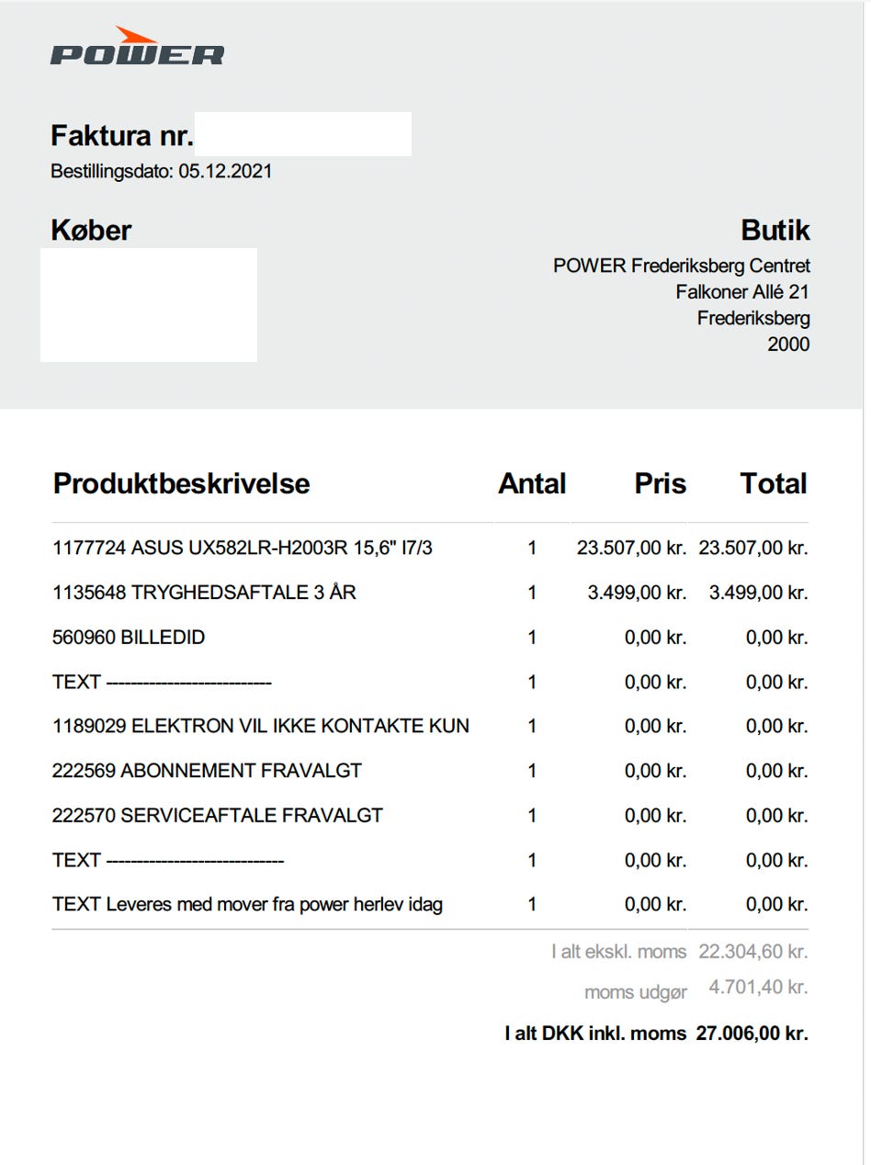The image size is (871, 1165).
Task: Click the Falkoner Allé 21 address line
Action: [x=742, y=292]
